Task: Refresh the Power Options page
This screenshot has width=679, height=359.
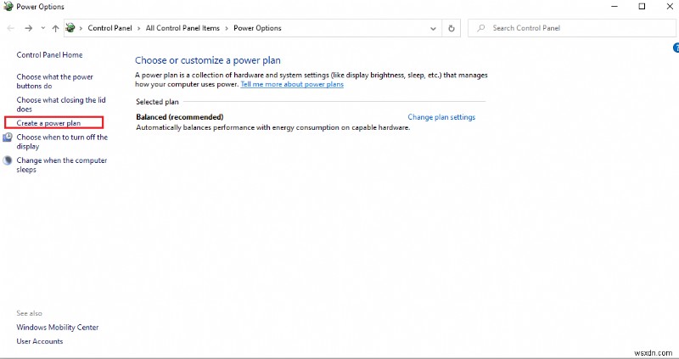Action: point(452,28)
